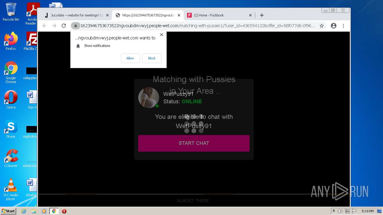
Task: Open Recycle Bin on desktop
Action: tap(11, 12)
